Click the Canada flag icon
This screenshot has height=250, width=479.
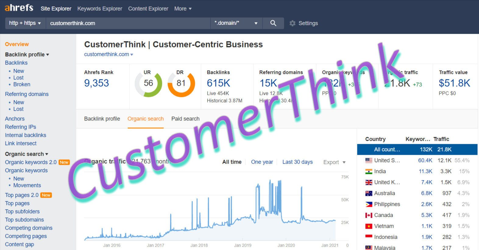pos(369,215)
